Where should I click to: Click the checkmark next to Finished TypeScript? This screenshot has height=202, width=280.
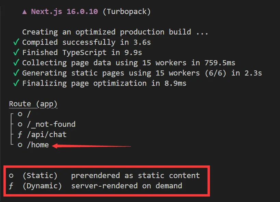coord(16,53)
